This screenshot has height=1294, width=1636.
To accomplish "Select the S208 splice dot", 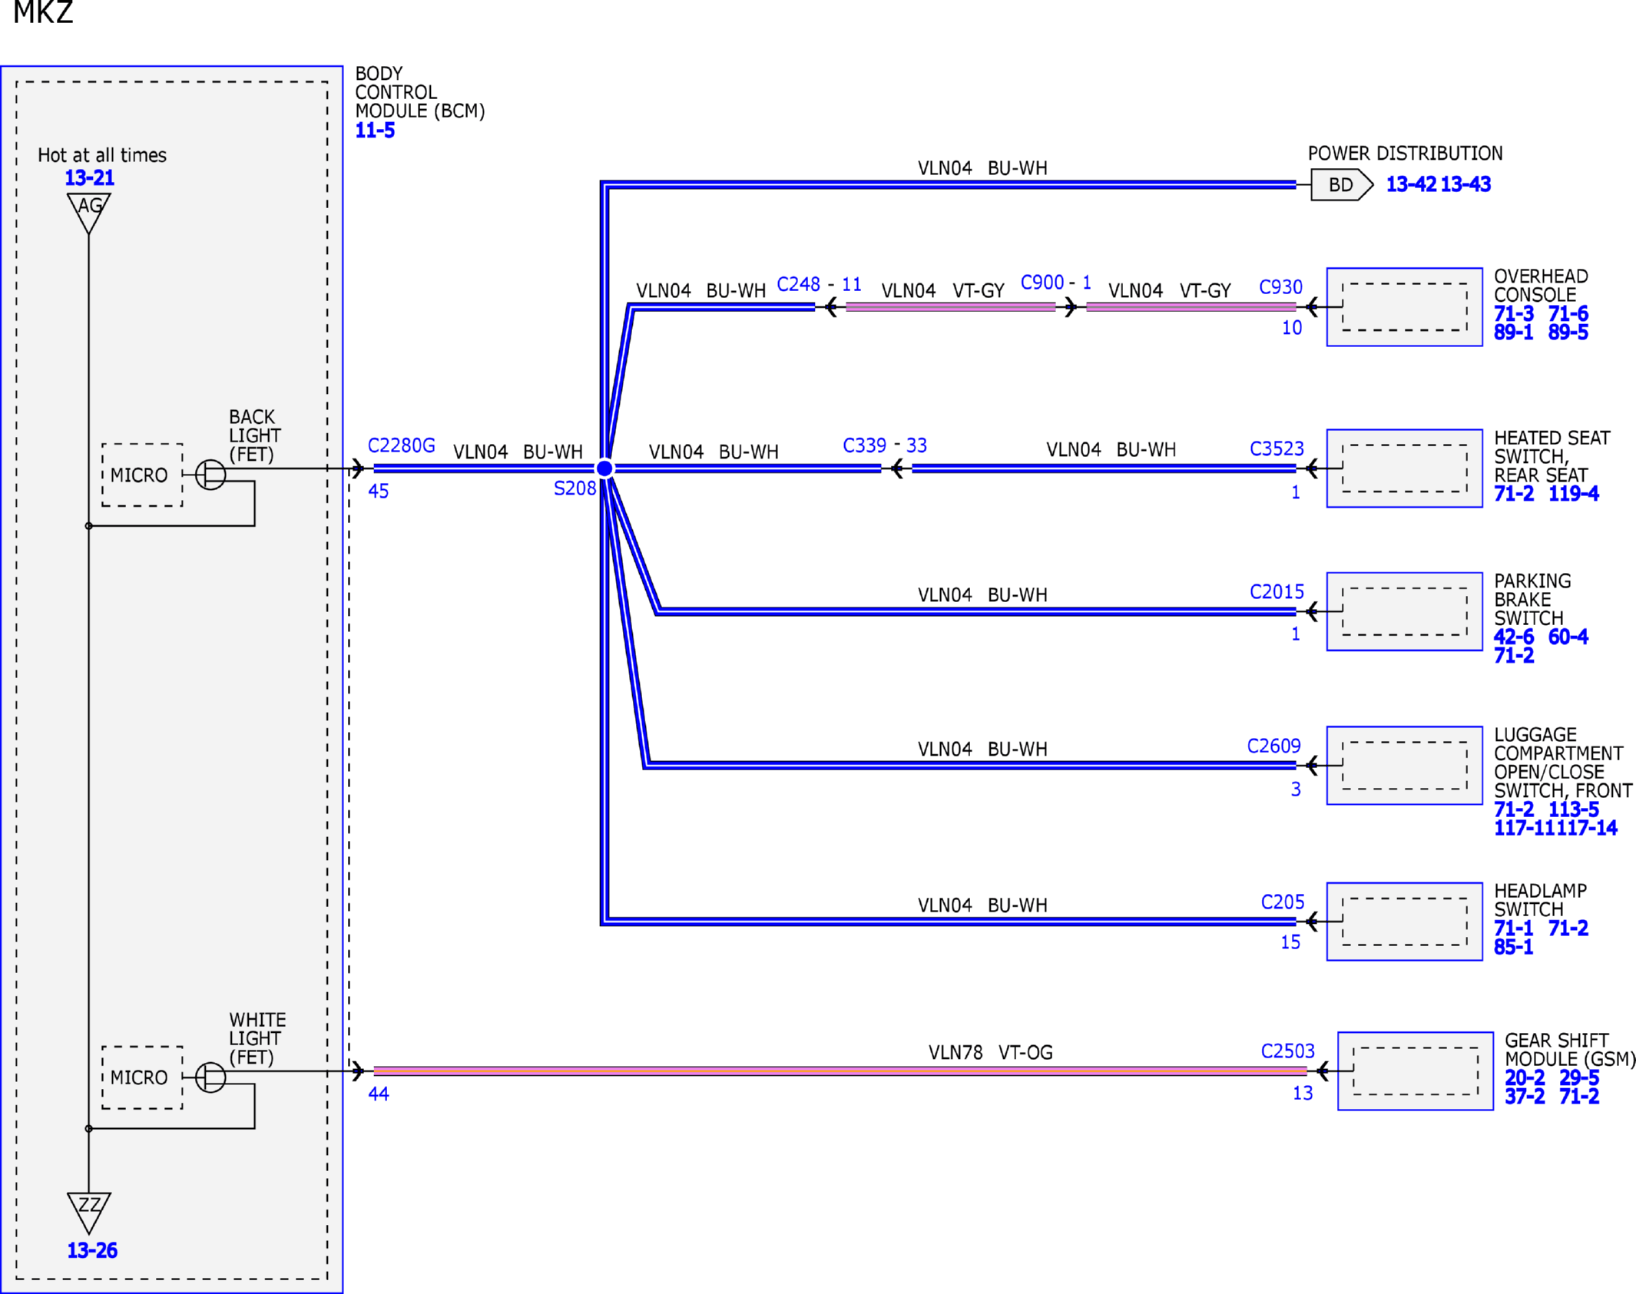I will [604, 468].
